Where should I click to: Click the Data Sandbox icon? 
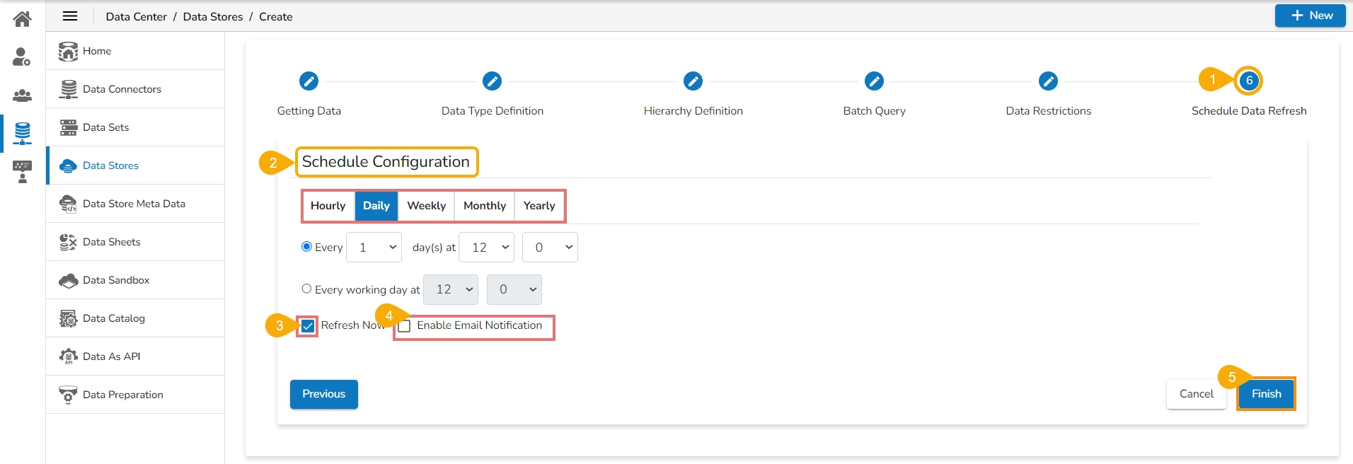pos(68,280)
